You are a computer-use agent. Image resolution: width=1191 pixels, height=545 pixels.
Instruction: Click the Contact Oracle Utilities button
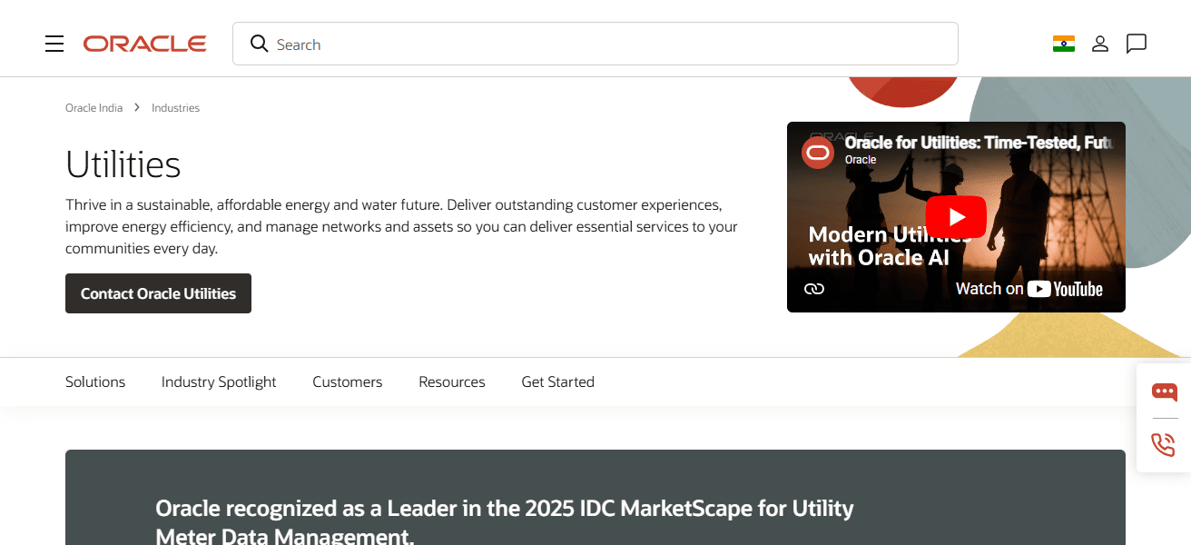(158, 293)
